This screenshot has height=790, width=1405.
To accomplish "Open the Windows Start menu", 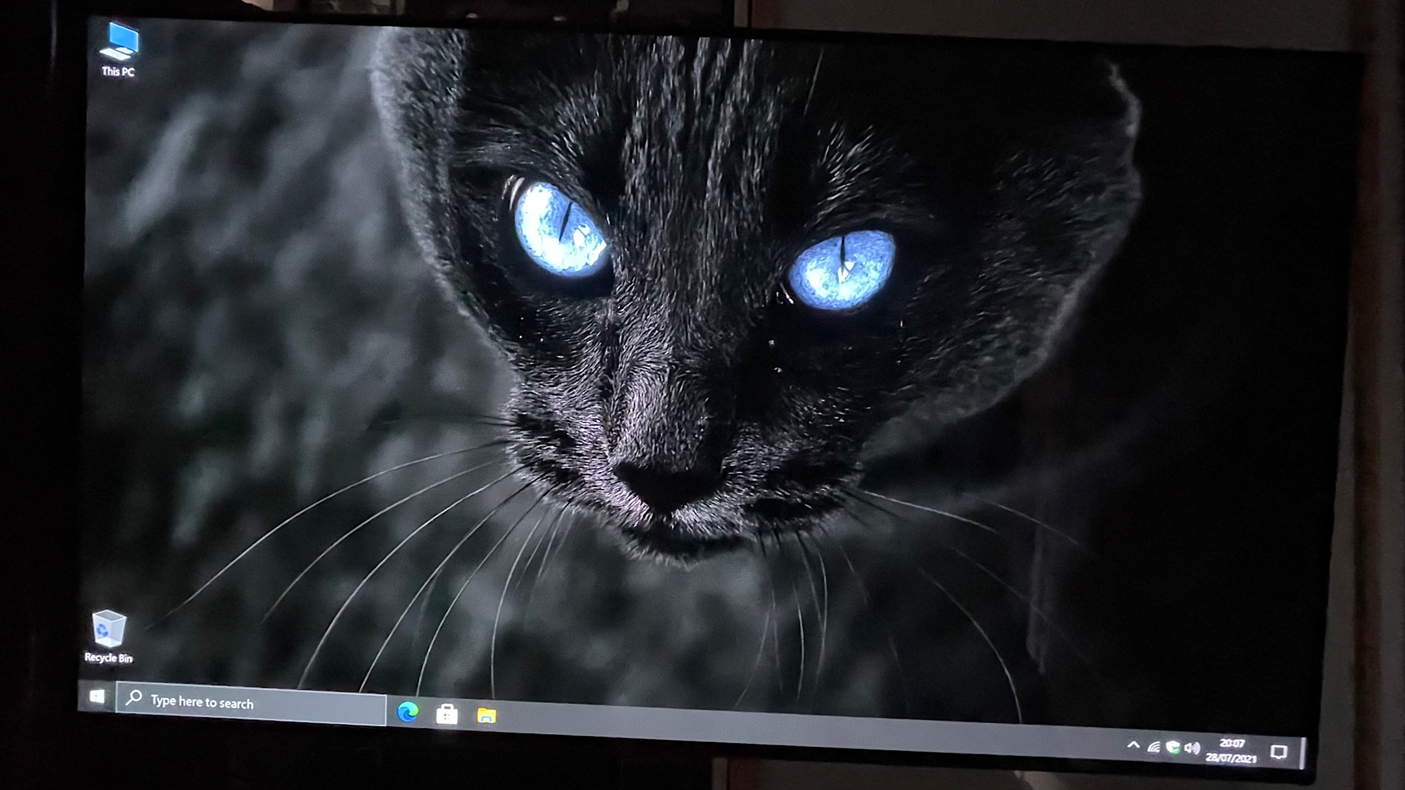I will tap(97, 696).
